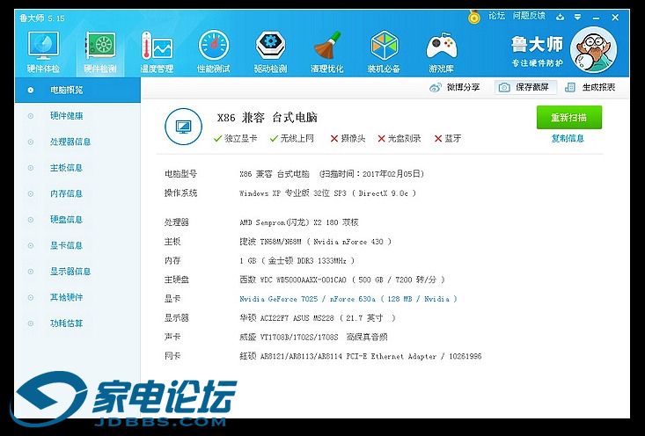The width and height of the screenshot is (645, 436).
Task: Share via 微博分享 button
Action: 455,87
